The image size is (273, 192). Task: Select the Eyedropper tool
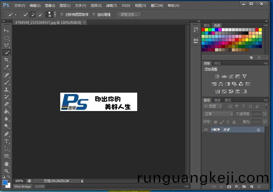tap(6, 67)
